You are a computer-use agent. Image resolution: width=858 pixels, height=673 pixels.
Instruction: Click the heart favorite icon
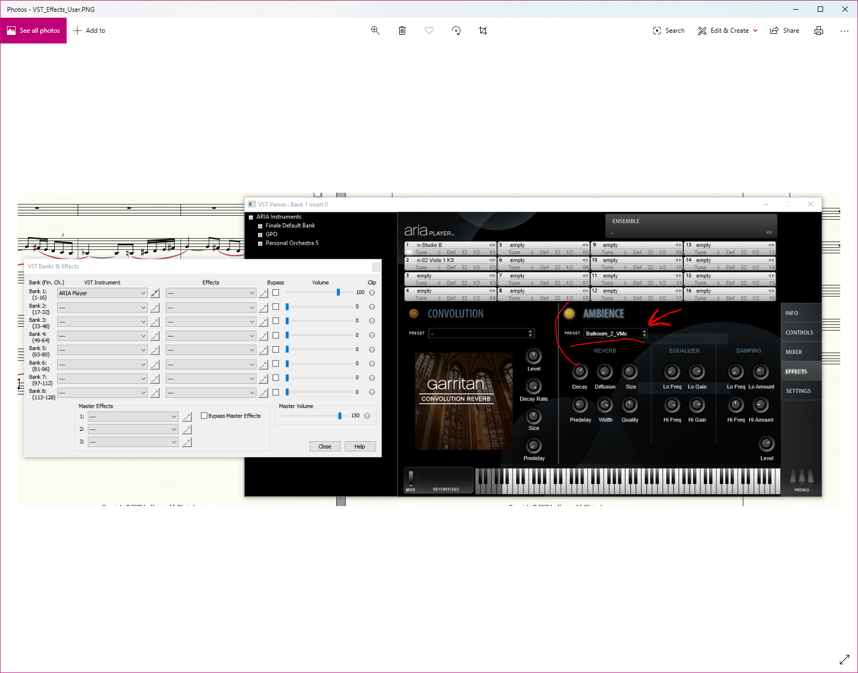(x=429, y=31)
